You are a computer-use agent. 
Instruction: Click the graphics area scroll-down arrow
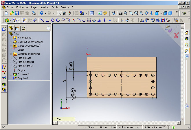182,119
